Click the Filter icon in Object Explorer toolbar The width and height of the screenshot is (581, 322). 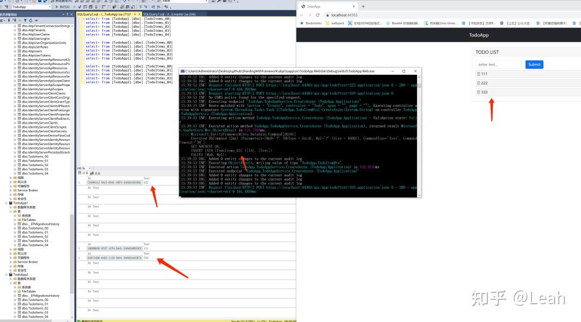click(x=25, y=20)
